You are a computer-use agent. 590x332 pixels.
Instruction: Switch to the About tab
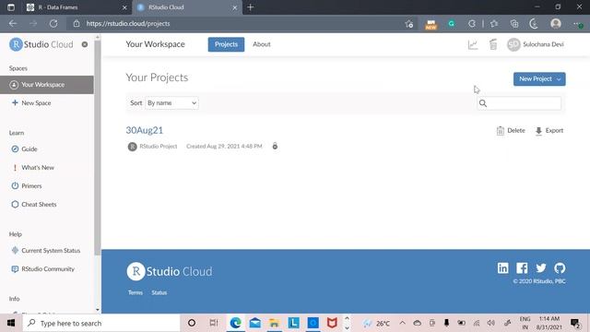pyautogui.click(x=262, y=44)
